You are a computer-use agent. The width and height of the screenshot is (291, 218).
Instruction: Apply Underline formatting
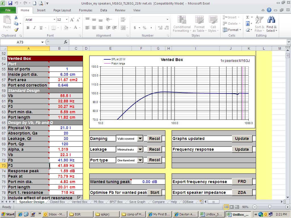tap(41, 28)
